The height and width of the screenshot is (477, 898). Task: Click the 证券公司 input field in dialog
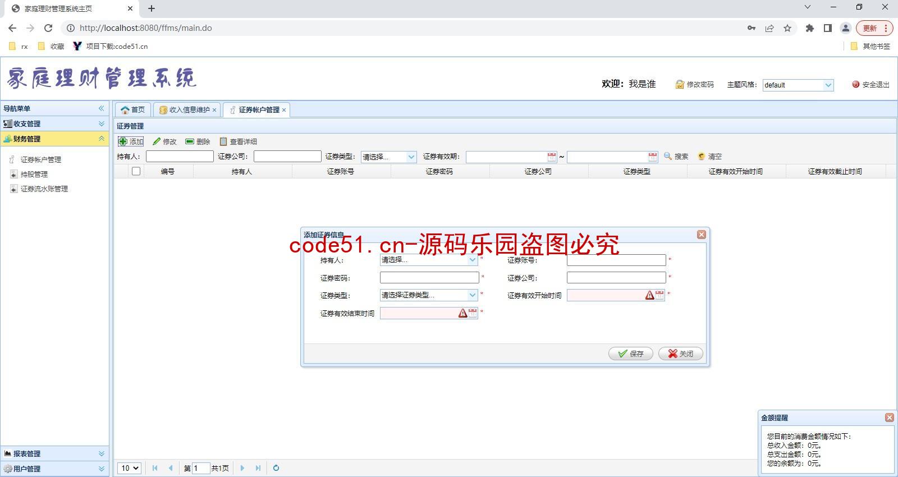(x=616, y=278)
